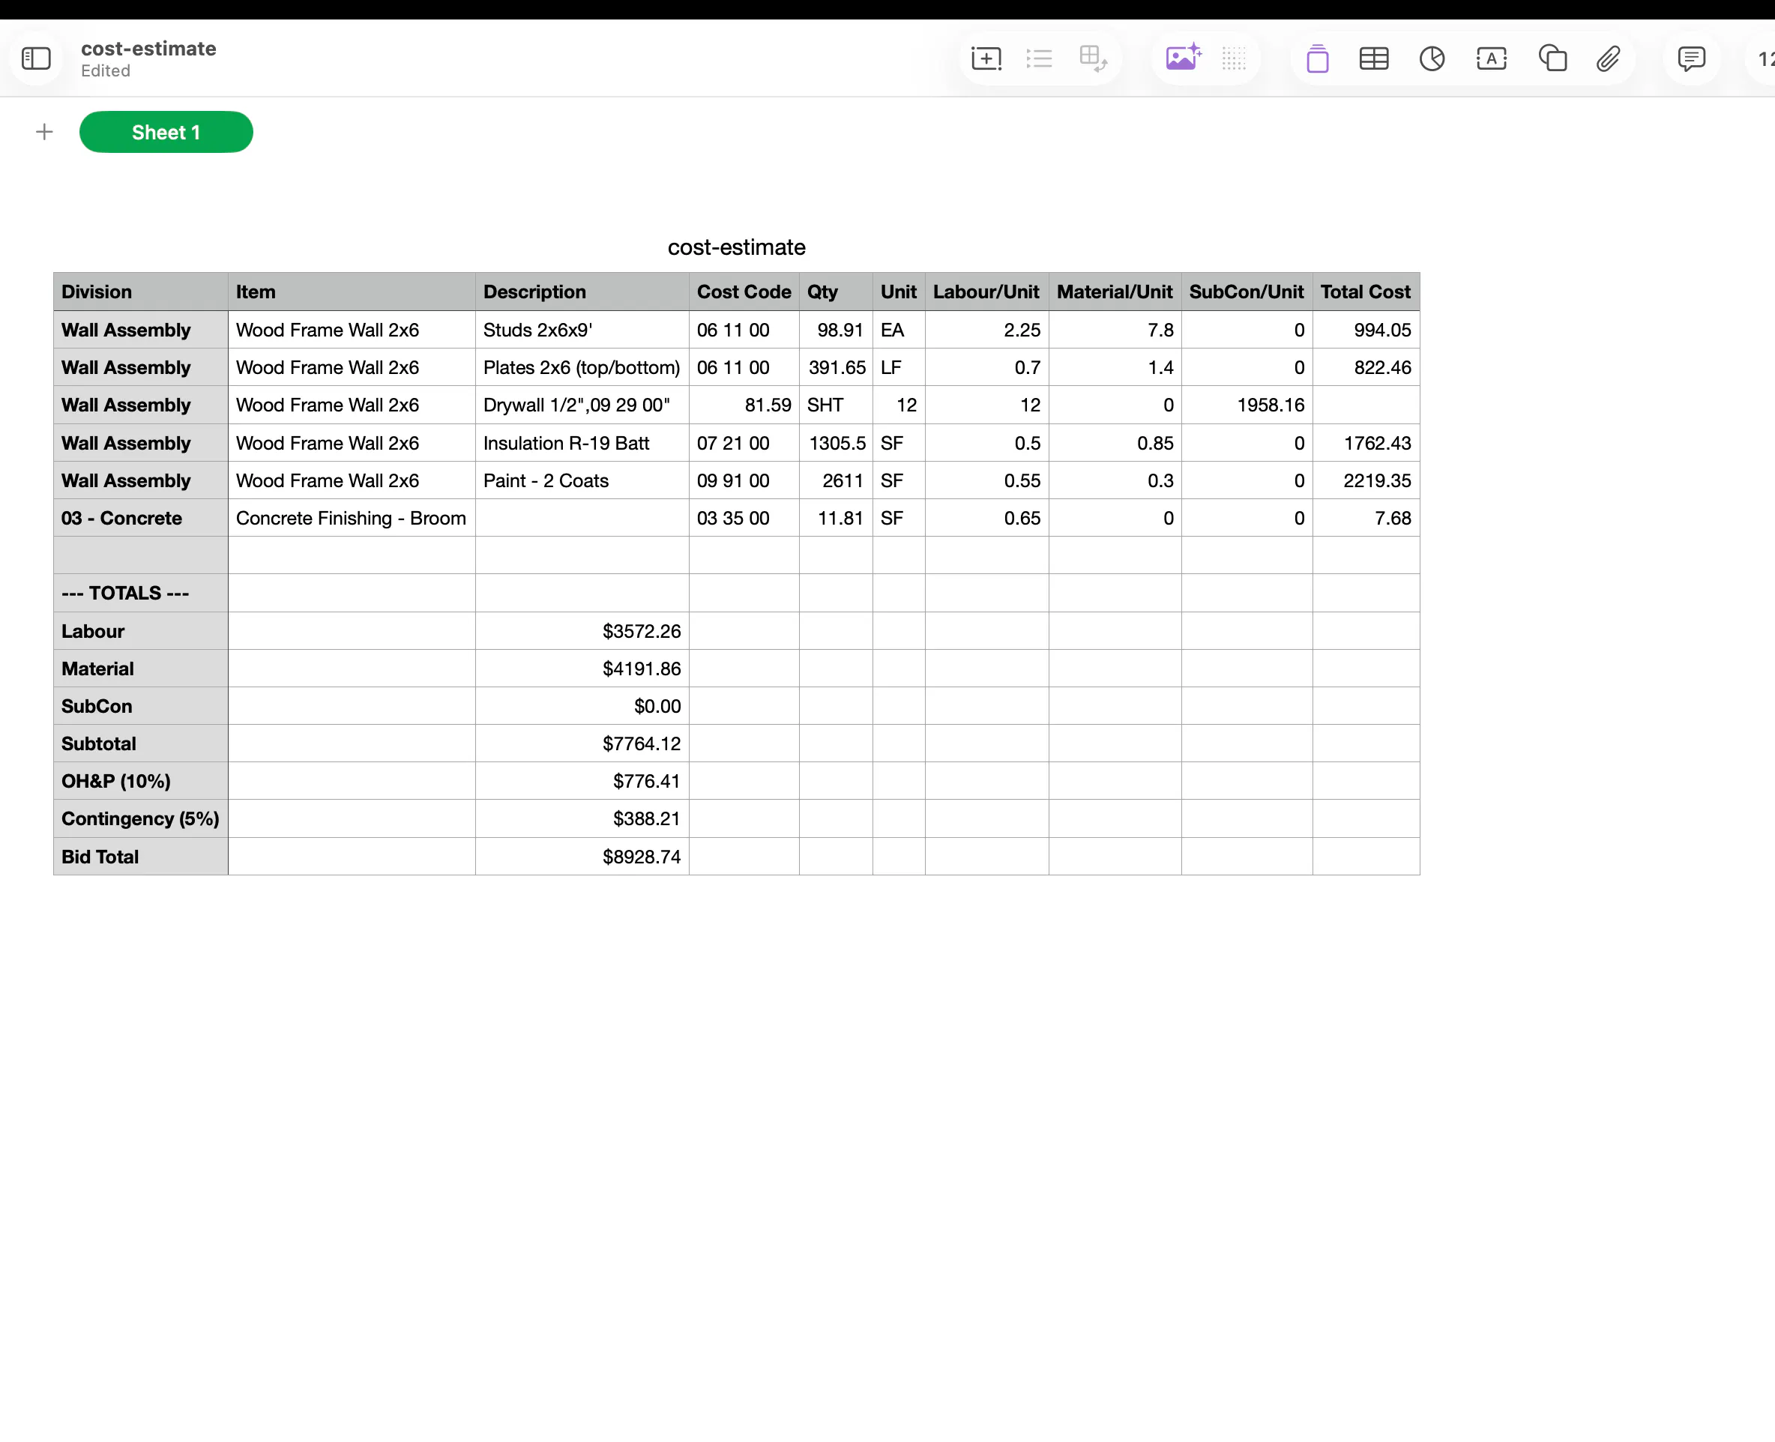Image resolution: width=1775 pixels, height=1442 pixels.
Task: Select the Material/Unit column header
Action: coord(1115,292)
